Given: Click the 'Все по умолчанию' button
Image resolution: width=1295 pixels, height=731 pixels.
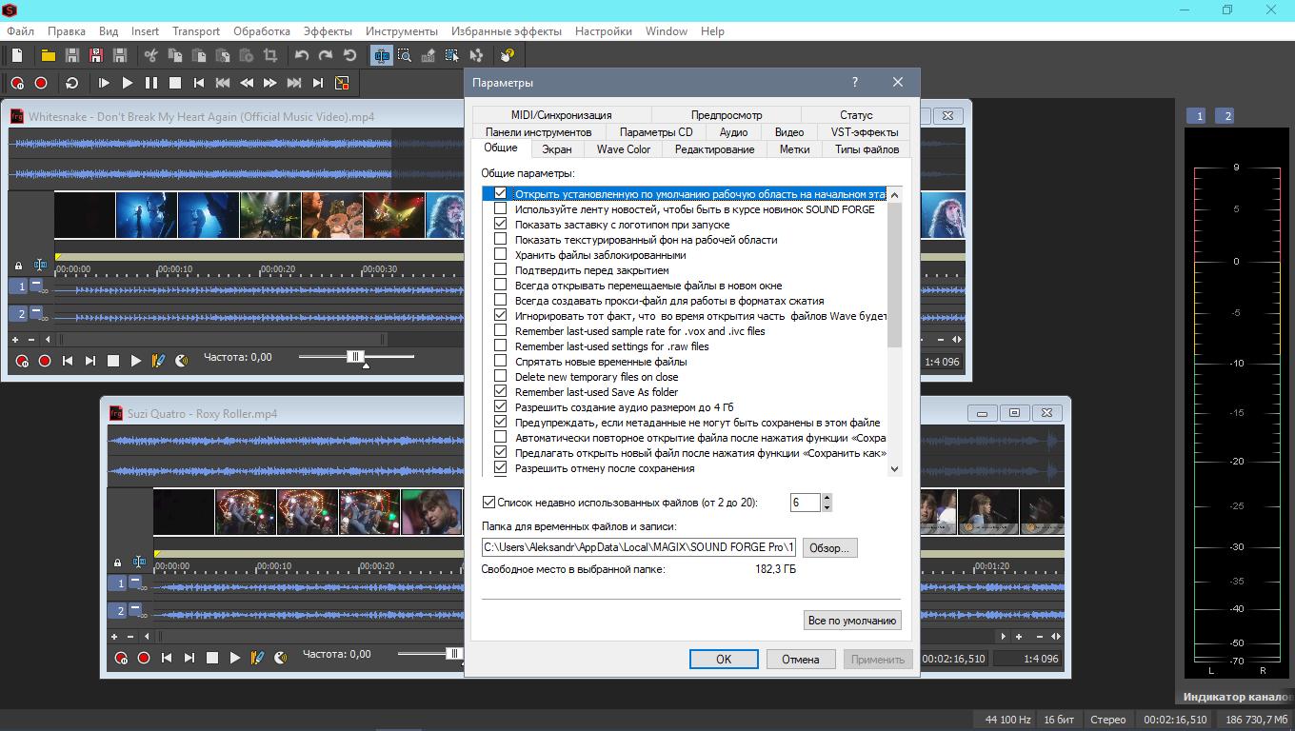Looking at the screenshot, I should click(851, 621).
